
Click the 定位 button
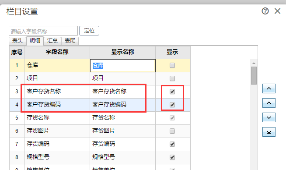(89, 31)
